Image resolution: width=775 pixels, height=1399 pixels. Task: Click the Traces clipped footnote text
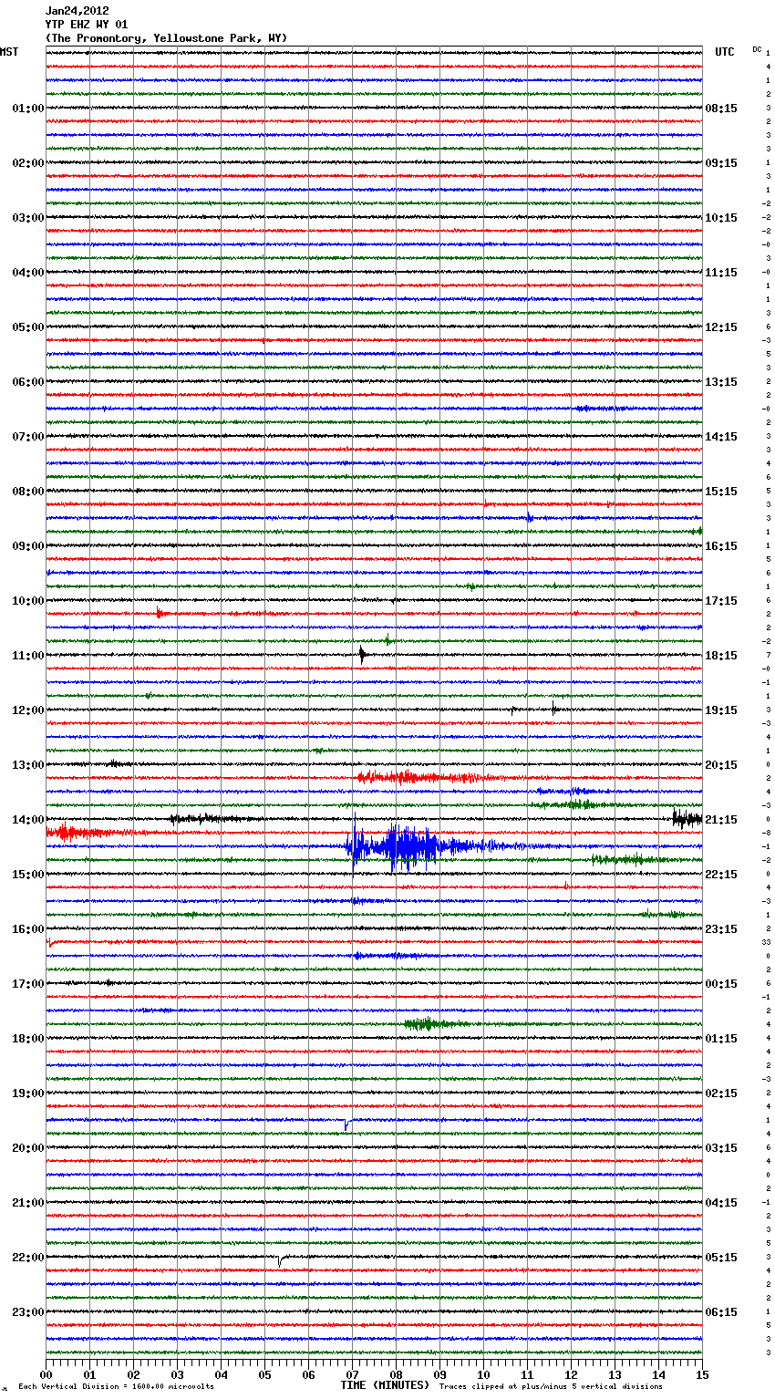click(551, 1387)
